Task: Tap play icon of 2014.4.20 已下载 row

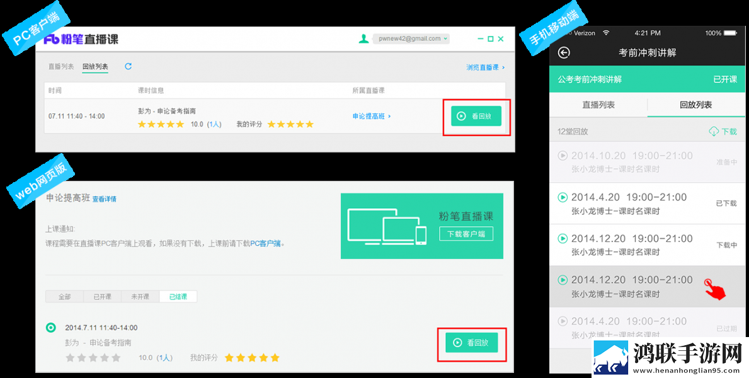Action: (563, 197)
